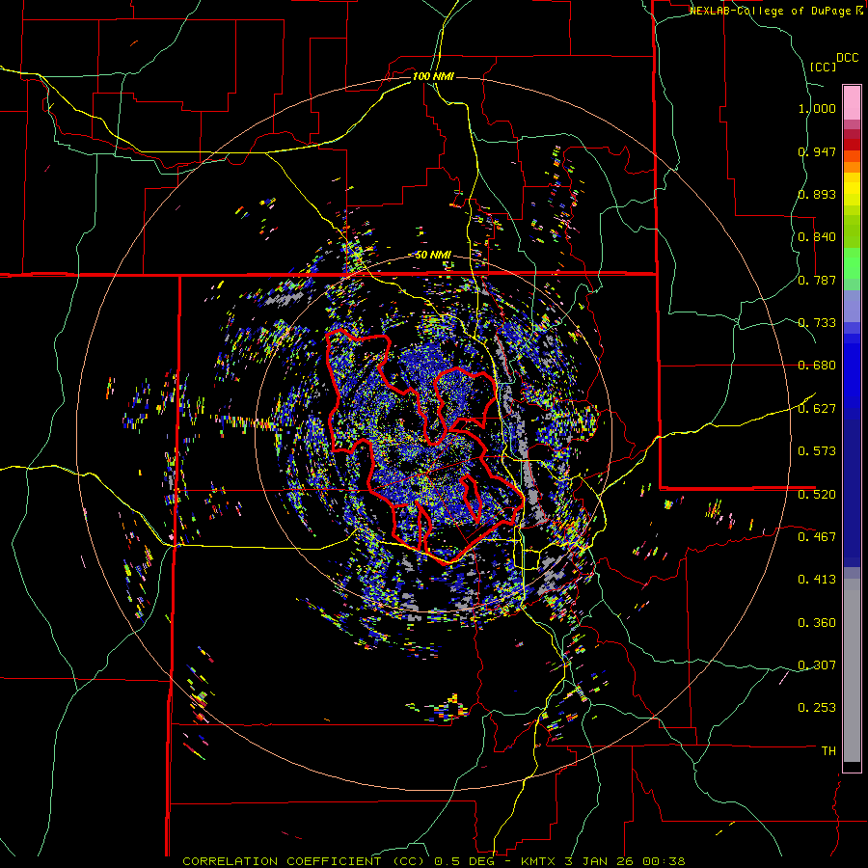Select the 0.253 scale value
The width and height of the screenshot is (868, 868).
817,708
